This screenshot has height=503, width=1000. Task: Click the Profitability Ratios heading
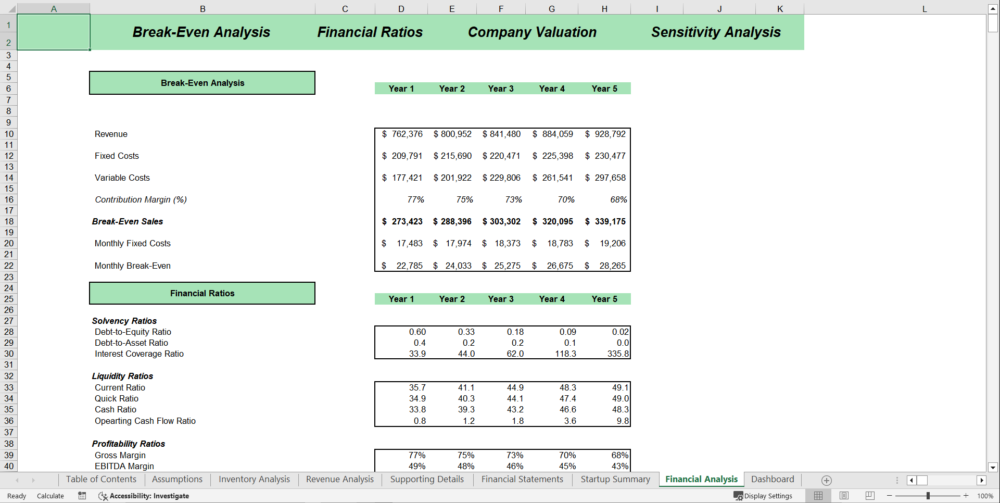(x=129, y=444)
